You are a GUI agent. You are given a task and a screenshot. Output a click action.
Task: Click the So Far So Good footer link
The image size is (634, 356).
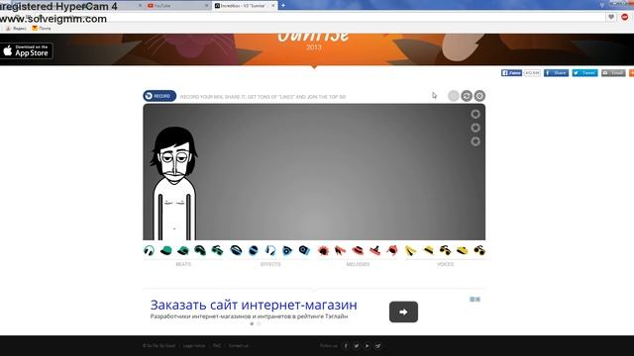click(x=158, y=345)
